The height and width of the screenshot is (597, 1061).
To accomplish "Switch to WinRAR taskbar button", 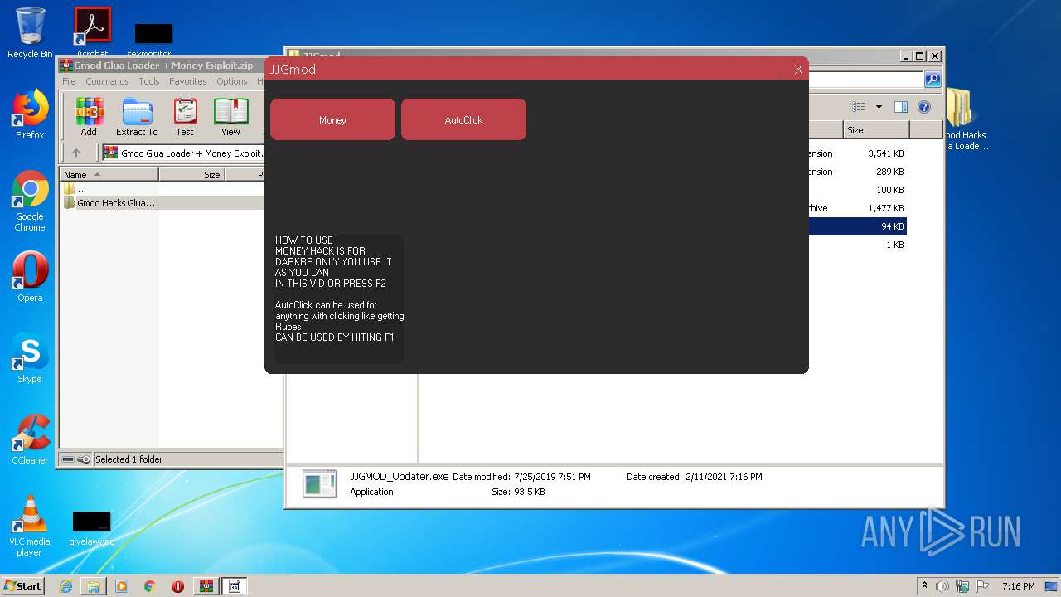I will 206,586.
